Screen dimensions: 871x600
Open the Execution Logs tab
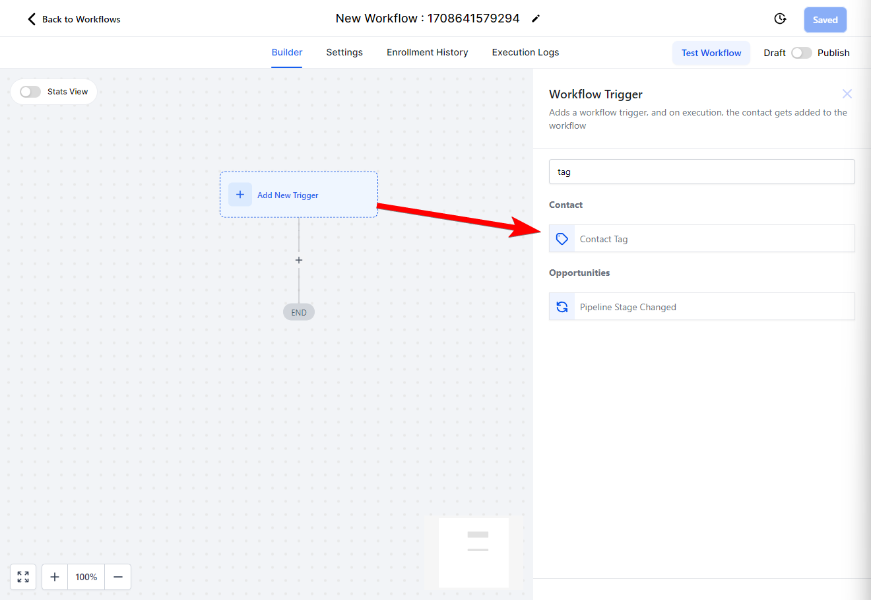[525, 53]
